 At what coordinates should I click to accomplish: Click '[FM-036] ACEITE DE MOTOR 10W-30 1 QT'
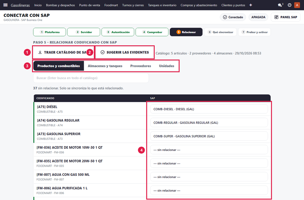pyautogui.click(x=69, y=147)
